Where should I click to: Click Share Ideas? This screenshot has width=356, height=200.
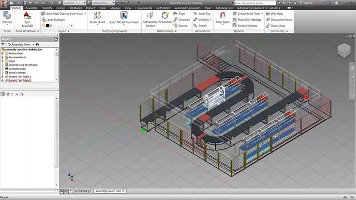point(275,26)
